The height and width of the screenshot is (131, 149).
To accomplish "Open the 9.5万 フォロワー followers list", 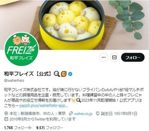I will [50, 128].
